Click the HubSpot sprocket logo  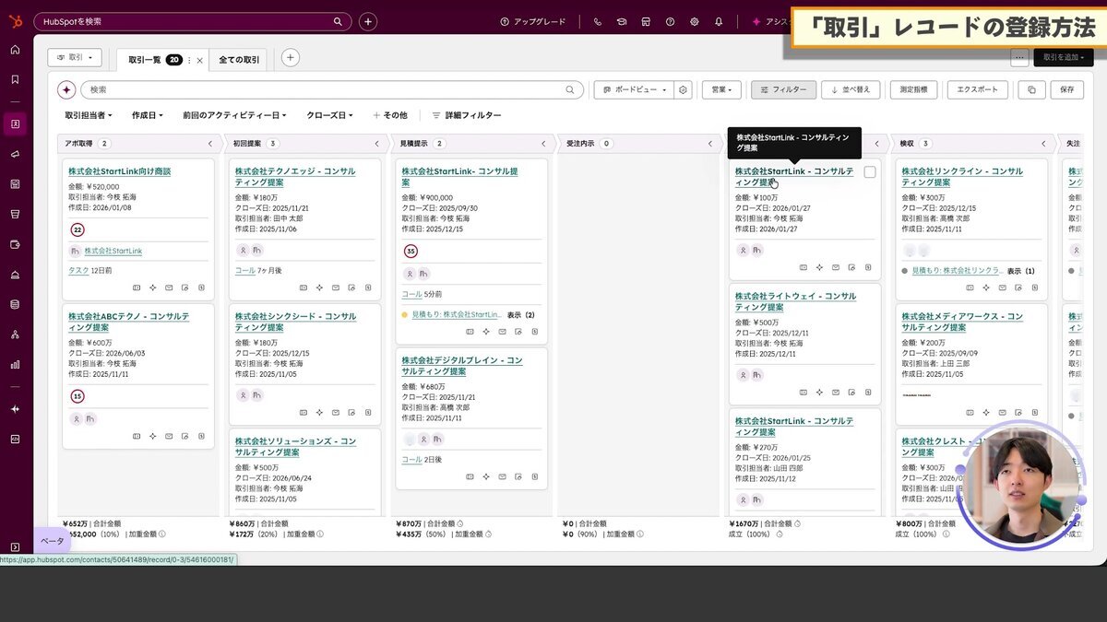15,19
